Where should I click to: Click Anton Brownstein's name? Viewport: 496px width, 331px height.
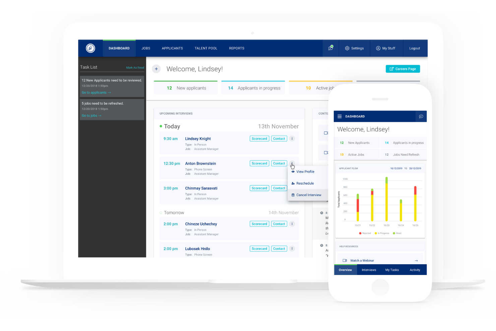tap(200, 163)
